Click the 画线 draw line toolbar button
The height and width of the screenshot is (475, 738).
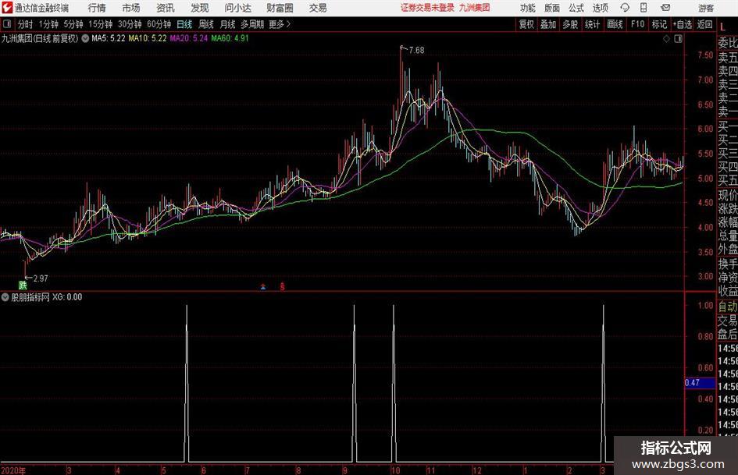615,24
